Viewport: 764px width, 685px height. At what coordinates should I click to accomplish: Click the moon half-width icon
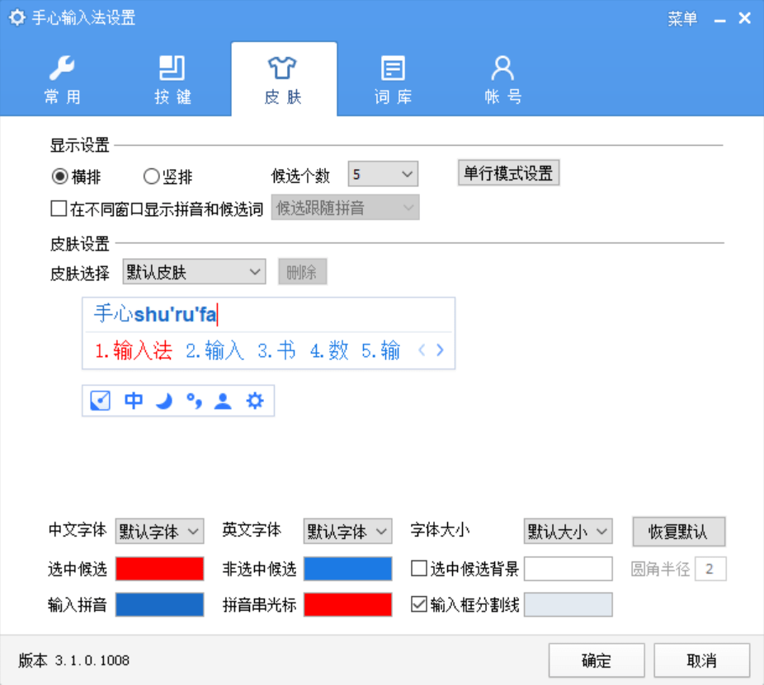point(164,401)
